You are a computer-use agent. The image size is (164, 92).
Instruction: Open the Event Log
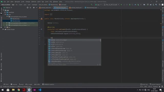pyautogui.click(x=144, y=84)
